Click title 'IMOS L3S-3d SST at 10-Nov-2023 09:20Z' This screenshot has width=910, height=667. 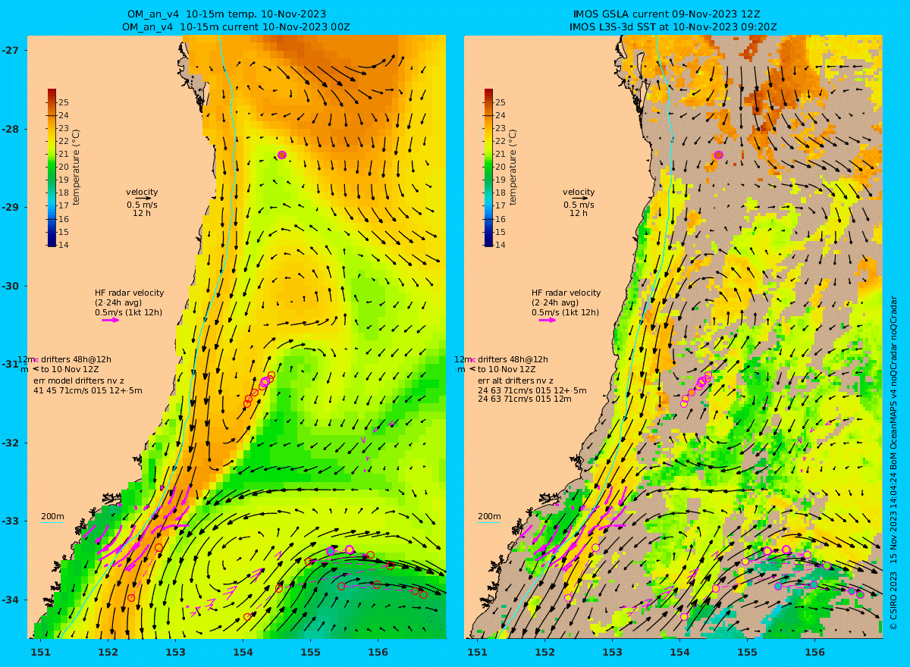(673, 27)
